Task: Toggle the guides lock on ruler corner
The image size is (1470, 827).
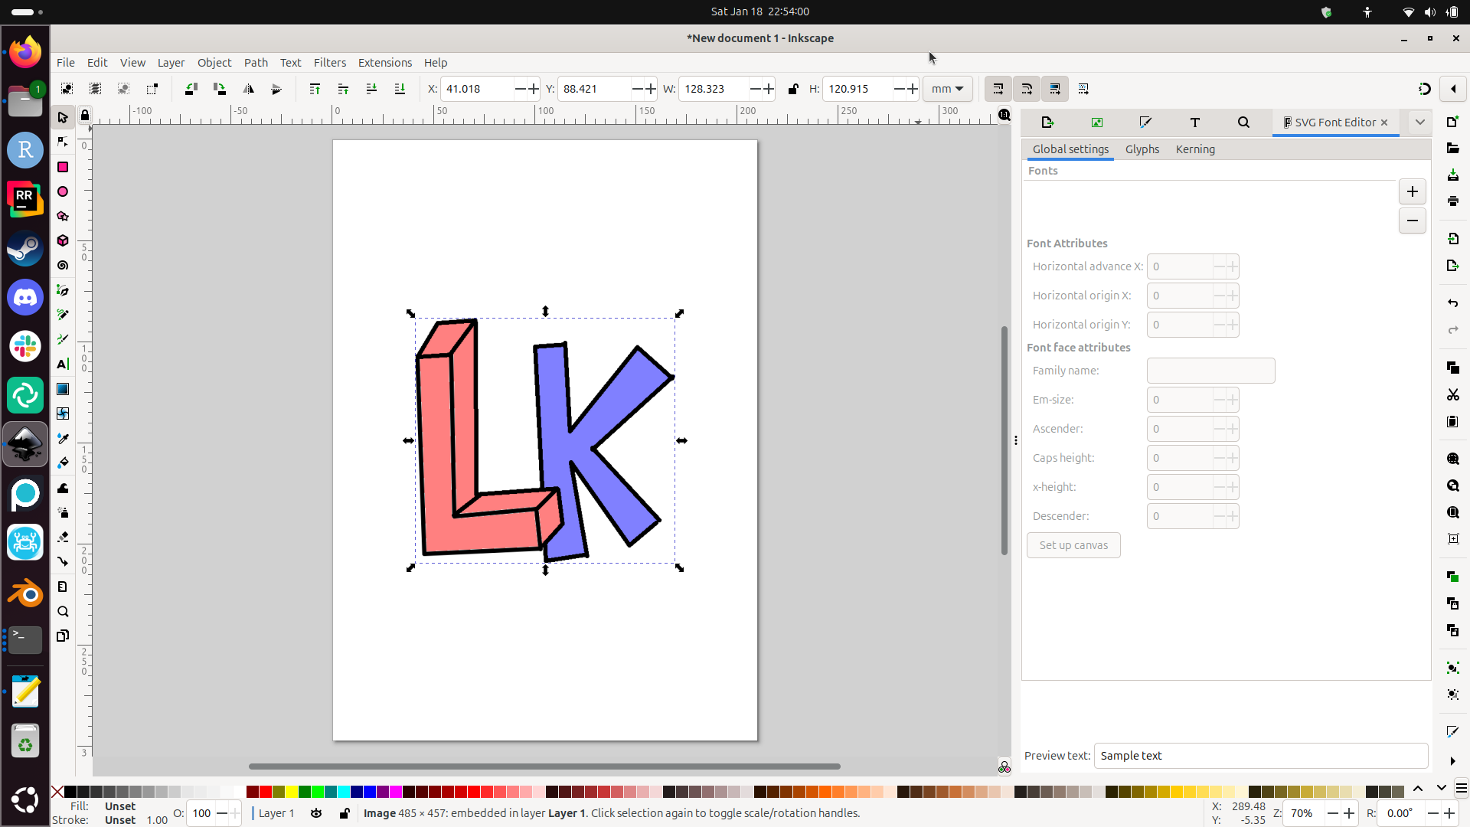Action: pyautogui.click(x=85, y=116)
